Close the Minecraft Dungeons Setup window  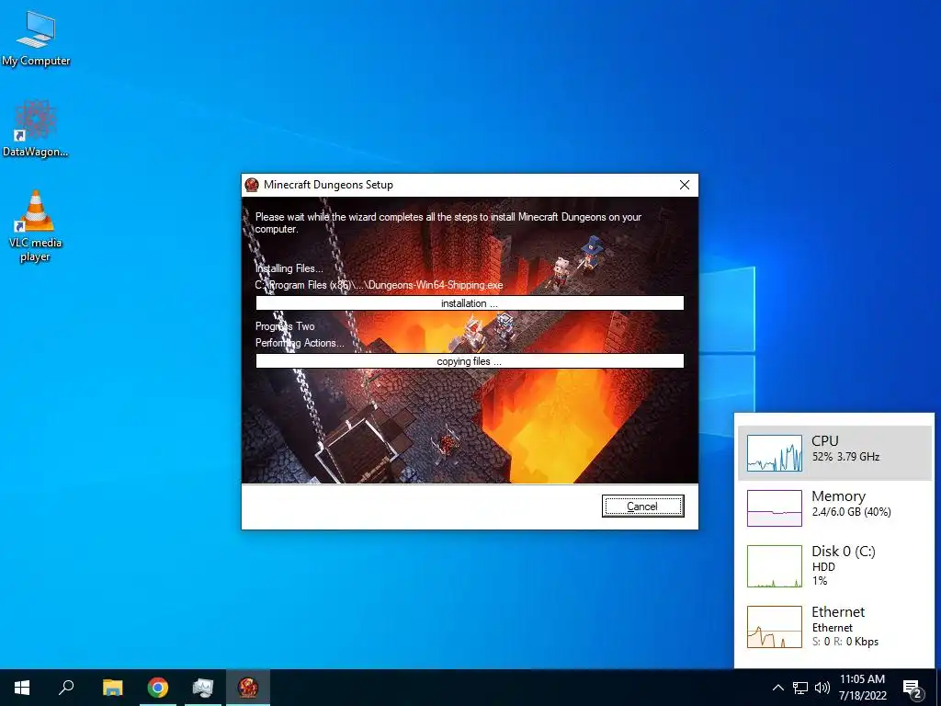point(684,185)
